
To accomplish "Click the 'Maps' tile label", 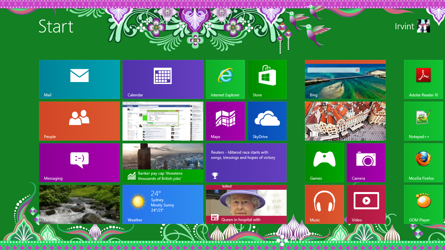I will point(215,137).
